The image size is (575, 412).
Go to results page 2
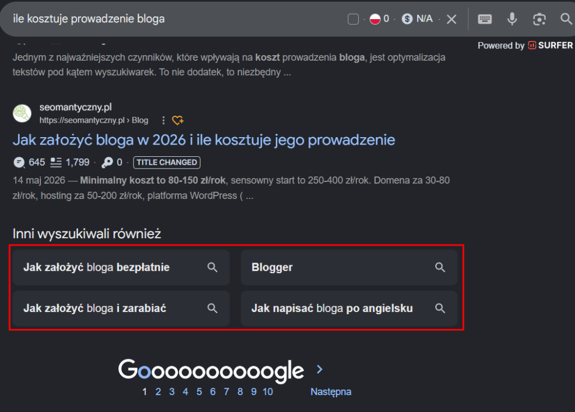coord(158,392)
